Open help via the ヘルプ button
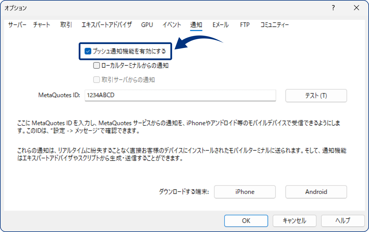 (342, 221)
